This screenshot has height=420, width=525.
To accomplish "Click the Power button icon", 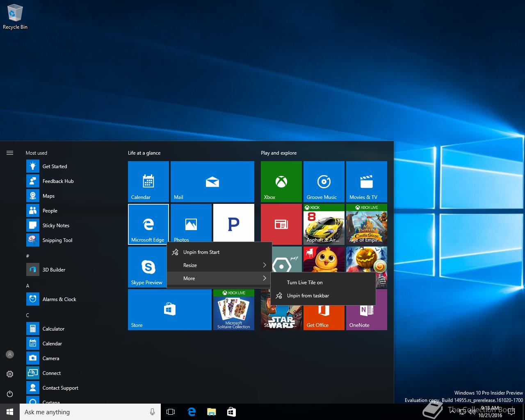I will (x=10, y=394).
